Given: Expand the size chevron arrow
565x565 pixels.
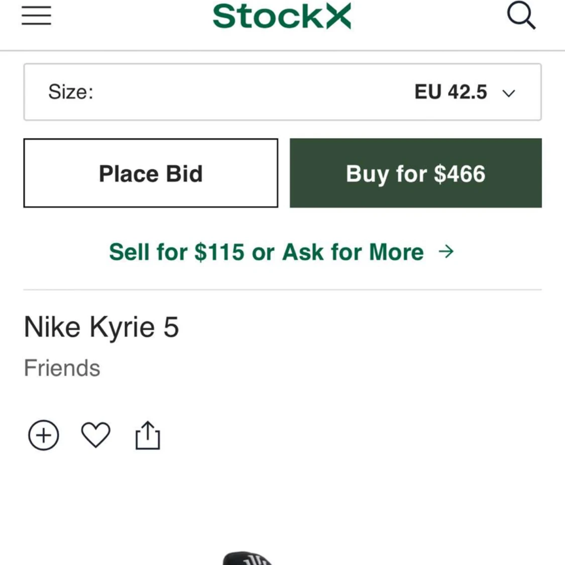Looking at the screenshot, I should click(508, 93).
